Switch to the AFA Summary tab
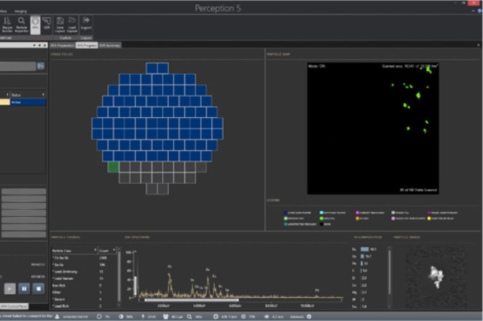This screenshot has height=321, width=483. click(110, 45)
